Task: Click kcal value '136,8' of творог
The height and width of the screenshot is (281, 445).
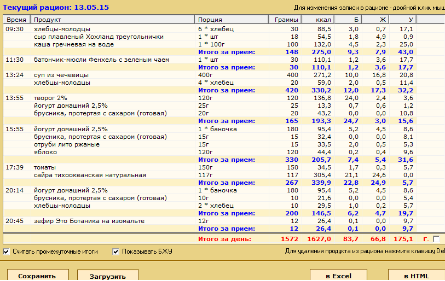Action: pyautogui.click(x=322, y=98)
